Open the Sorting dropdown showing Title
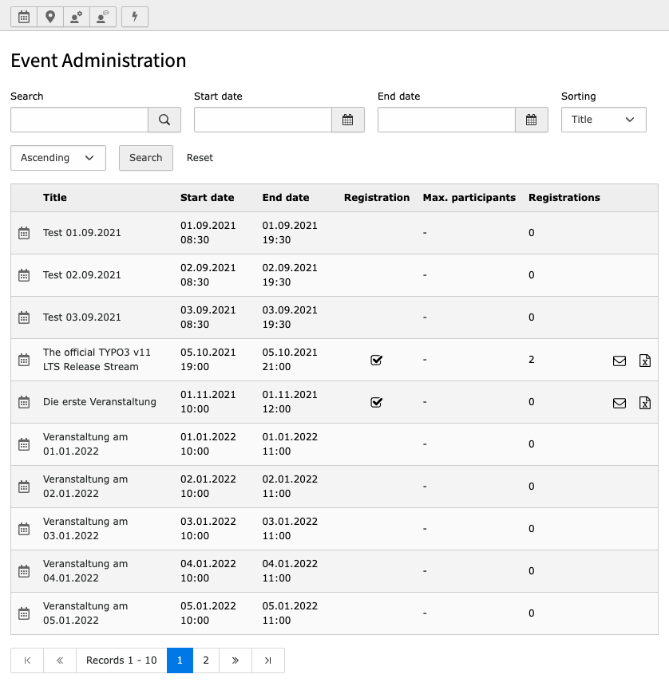The height and width of the screenshot is (686, 669). click(604, 119)
